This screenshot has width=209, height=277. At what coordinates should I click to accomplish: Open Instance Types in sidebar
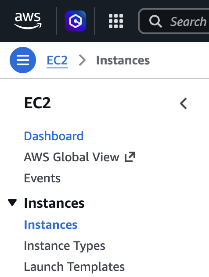point(65,246)
